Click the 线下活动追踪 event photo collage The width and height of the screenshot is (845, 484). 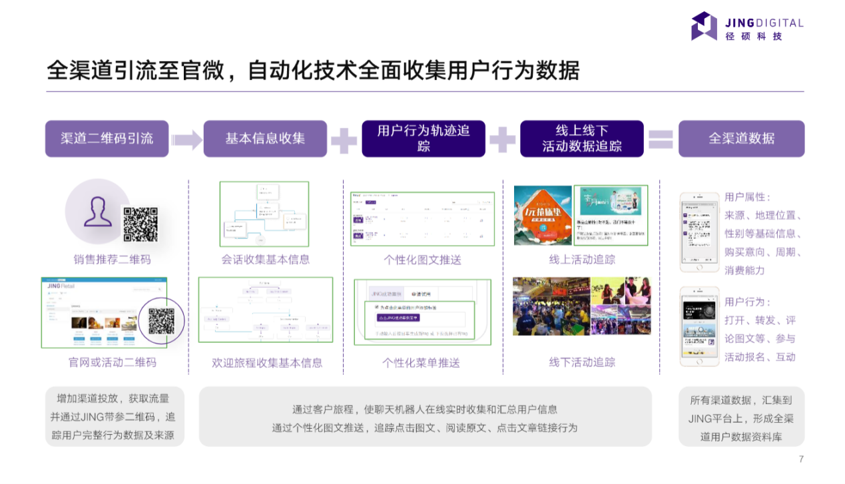point(581,306)
